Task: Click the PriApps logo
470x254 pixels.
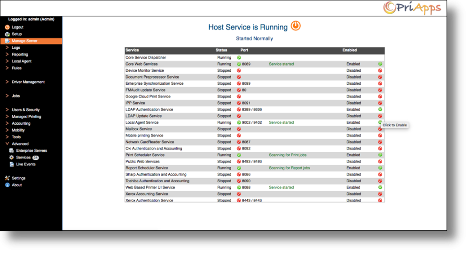Action: (x=412, y=8)
